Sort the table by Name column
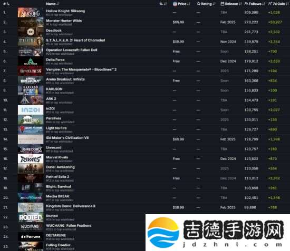This screenshot has height=251, width=290. (53, 4)
